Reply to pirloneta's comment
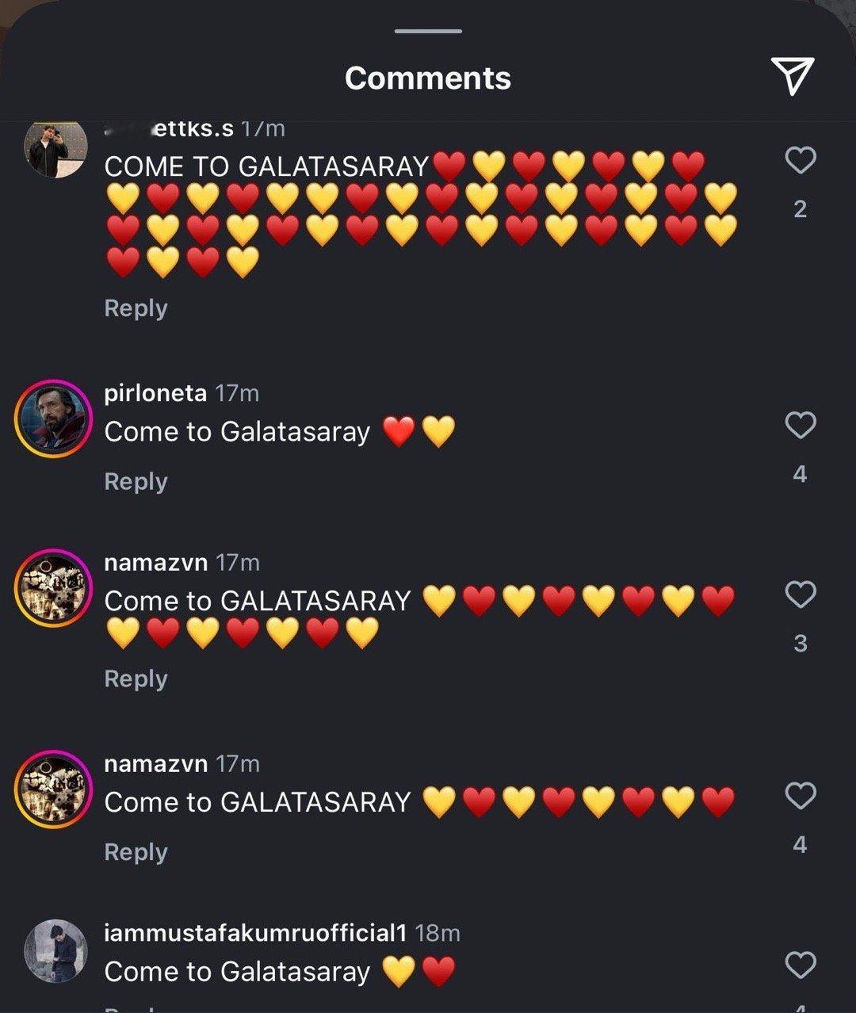856x1013 pixels. [x=136, y=481]
